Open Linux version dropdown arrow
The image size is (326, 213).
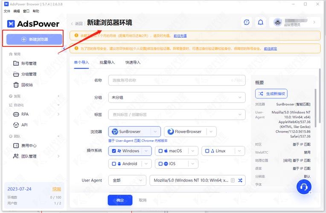coord(239,151)
